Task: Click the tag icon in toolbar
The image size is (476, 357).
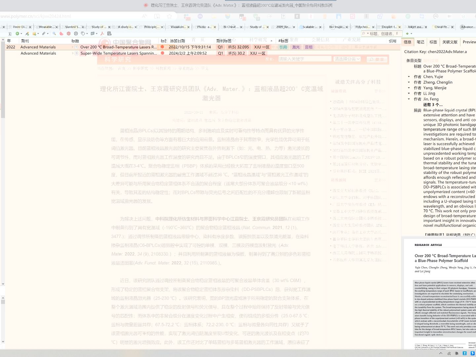Action: (x=83, y=33)
